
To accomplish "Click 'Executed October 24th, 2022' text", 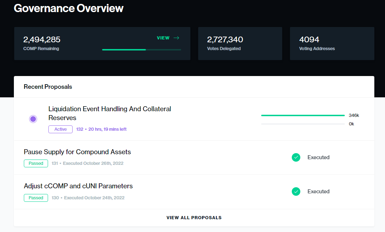I will click(94, 198).
